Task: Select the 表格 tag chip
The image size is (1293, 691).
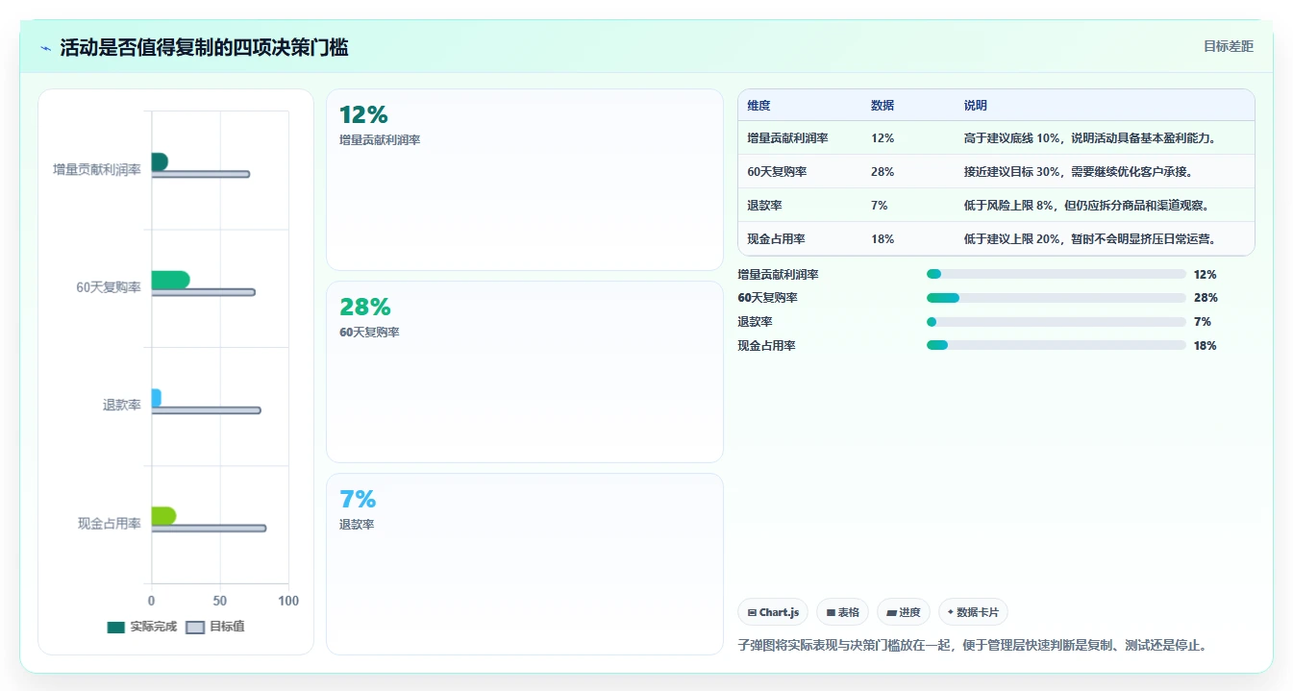Action: (x=842, y=612)
